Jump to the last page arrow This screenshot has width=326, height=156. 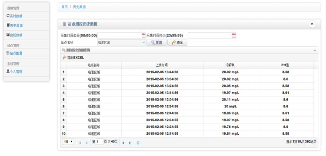click(130, 143)
